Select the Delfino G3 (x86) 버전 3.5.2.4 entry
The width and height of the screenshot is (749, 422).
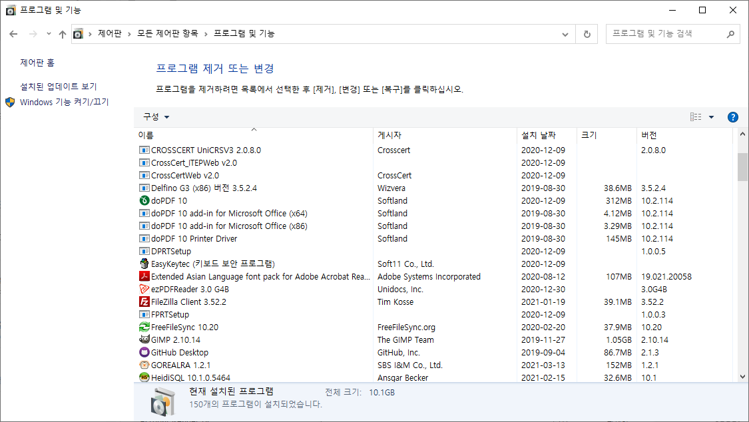[204, 188]
